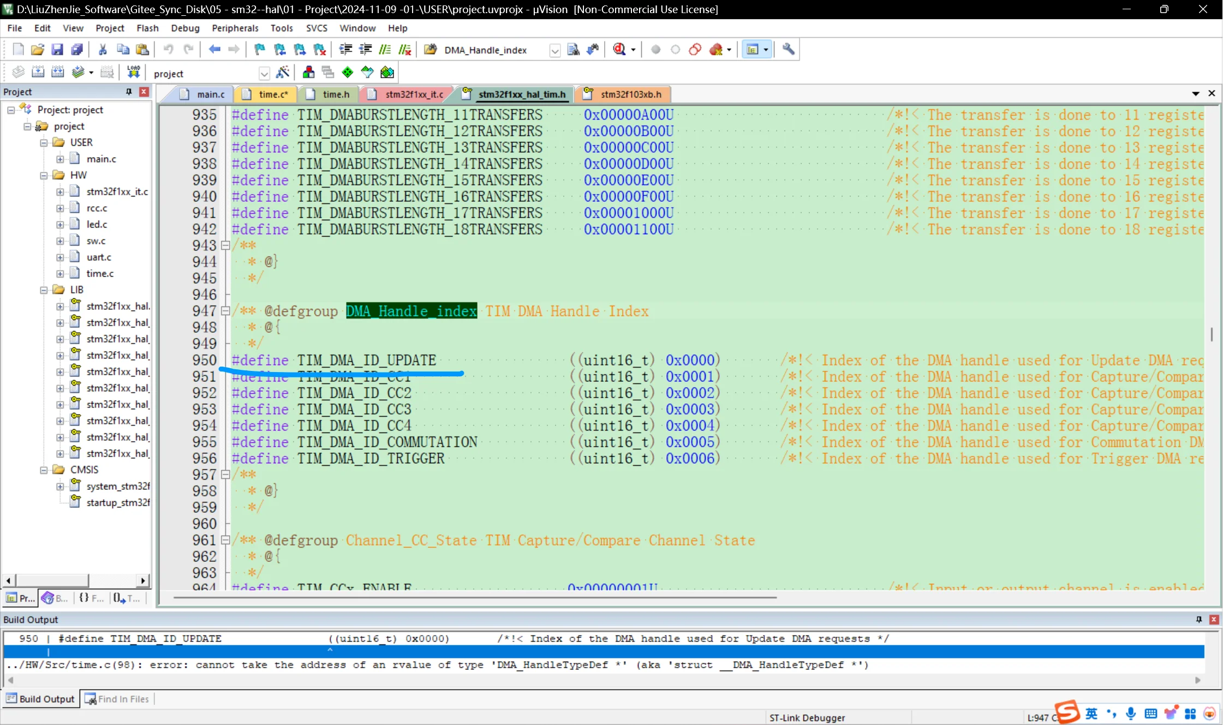
Task: Pin the Build Output panel
Action: pos(1199,619)
